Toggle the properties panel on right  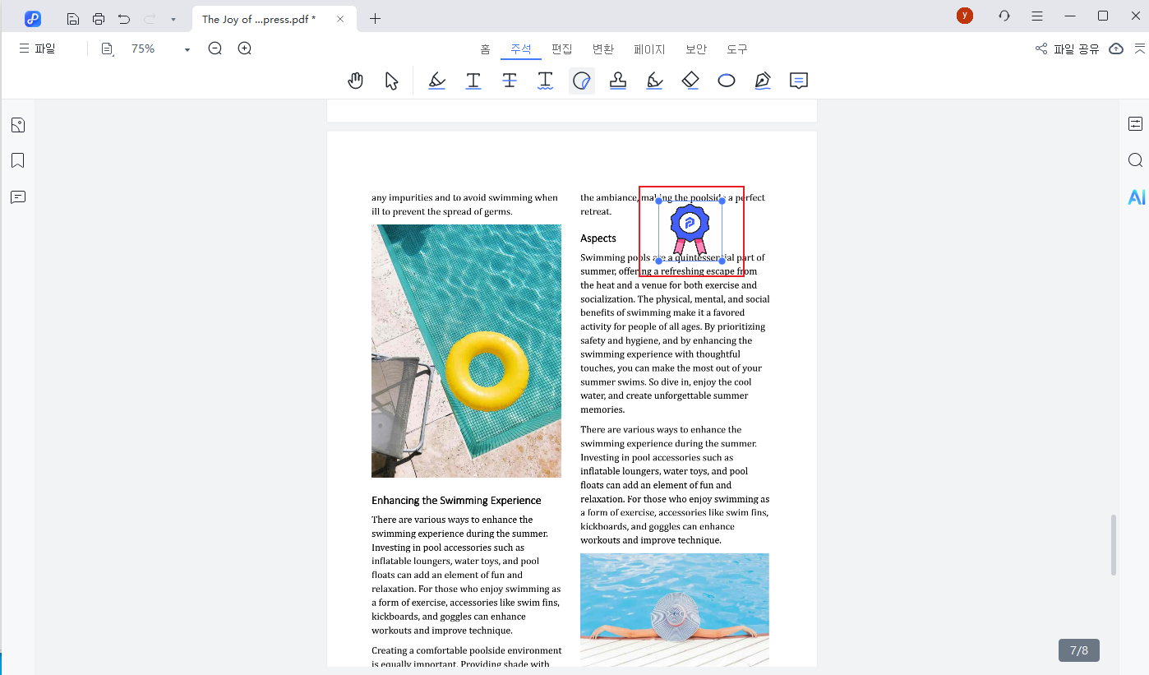(x=1135, y=124)
